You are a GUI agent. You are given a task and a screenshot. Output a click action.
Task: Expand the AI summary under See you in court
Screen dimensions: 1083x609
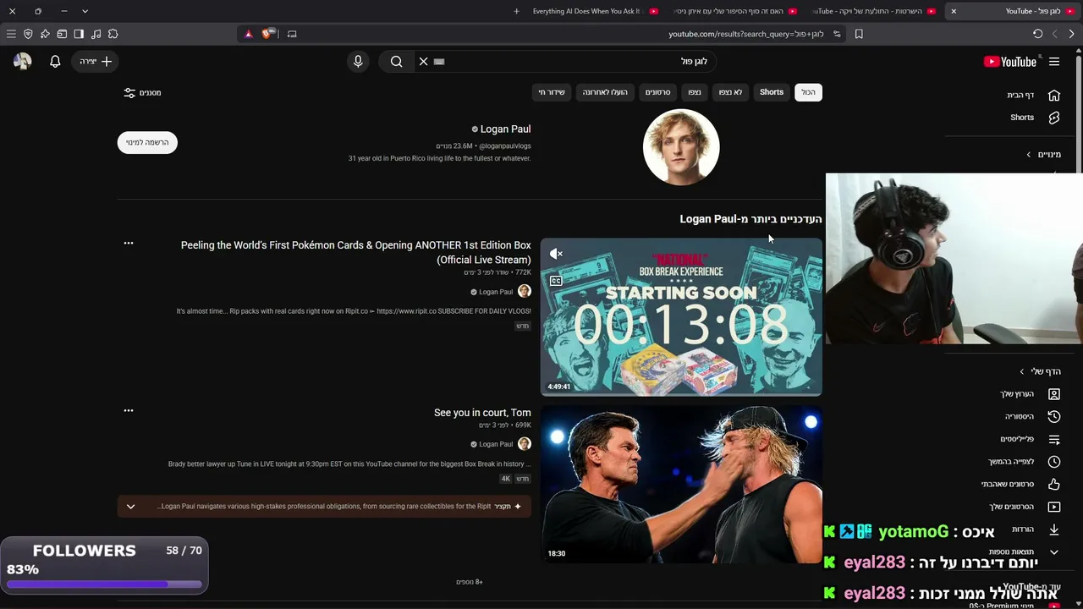click(130, 507)
